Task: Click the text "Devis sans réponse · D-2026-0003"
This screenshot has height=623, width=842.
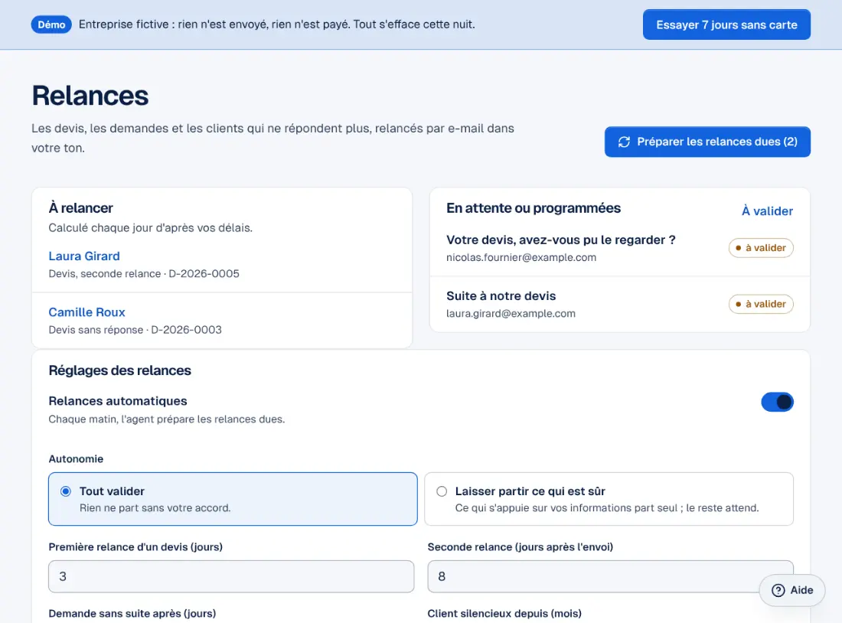Action: (x=135, y=330)
